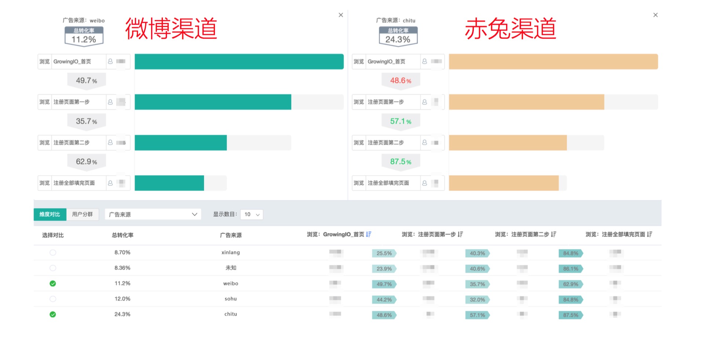
Task: Click weibo 62.9% conversion rate badge
Action: pyautogui.click(x=87, y=162)
